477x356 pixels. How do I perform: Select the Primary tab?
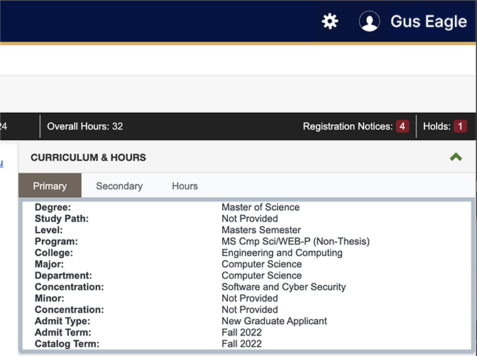(50, 186)
